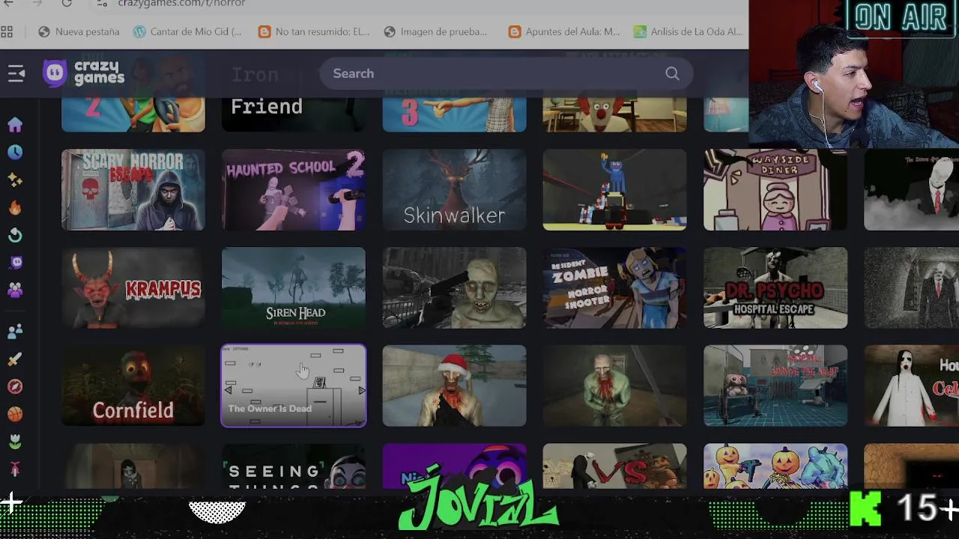The width and height of the screenshot is (959, 539).
Task: Open the No tan resumido bookmark
Action: tap(314, 31)
